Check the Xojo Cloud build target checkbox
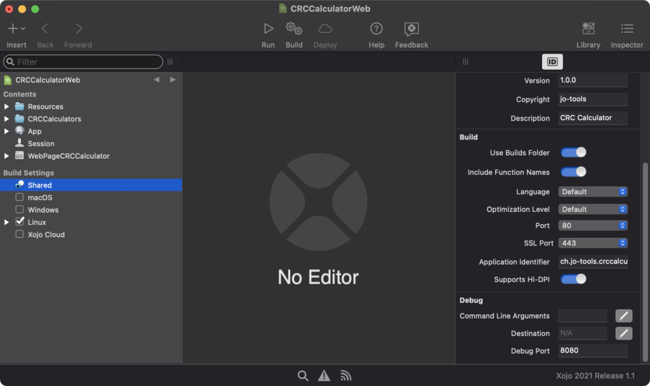The width and height of the screenshot is (650, 386). click(x=20, y=234)
